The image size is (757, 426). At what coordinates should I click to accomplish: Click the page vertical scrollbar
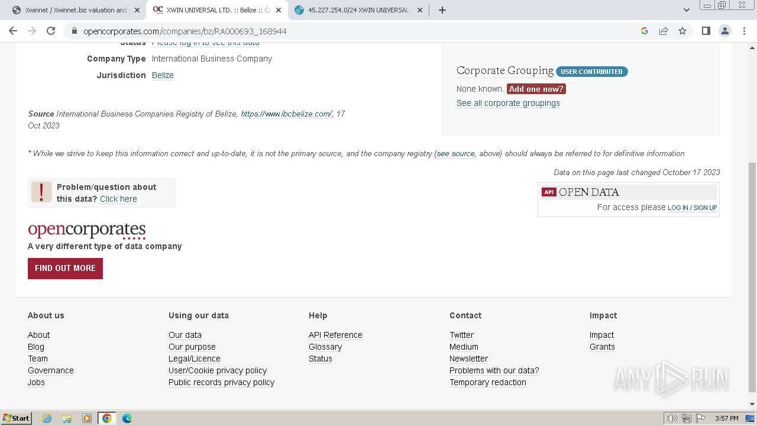tap(752, 278)
